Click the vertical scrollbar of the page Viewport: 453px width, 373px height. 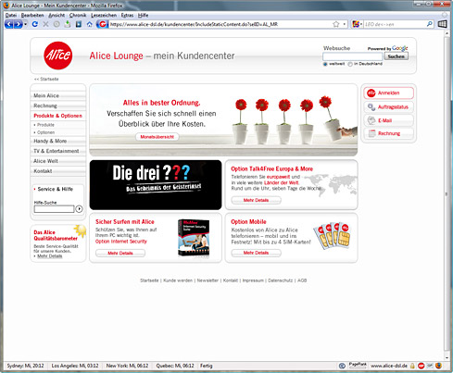tap(447, 194)
